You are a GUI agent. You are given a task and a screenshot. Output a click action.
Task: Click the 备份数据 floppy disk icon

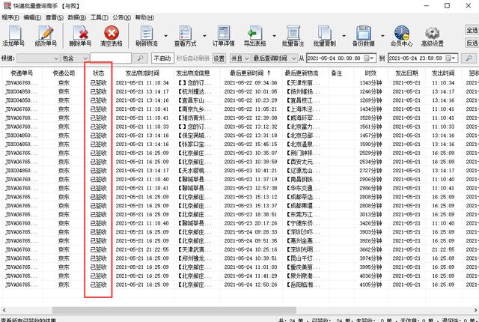pyautogui.click(x=364, y=36)
